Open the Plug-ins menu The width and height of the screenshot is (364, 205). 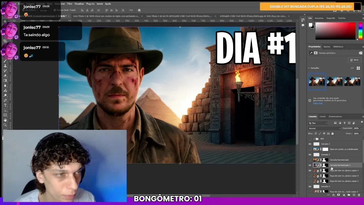point(90,4)
